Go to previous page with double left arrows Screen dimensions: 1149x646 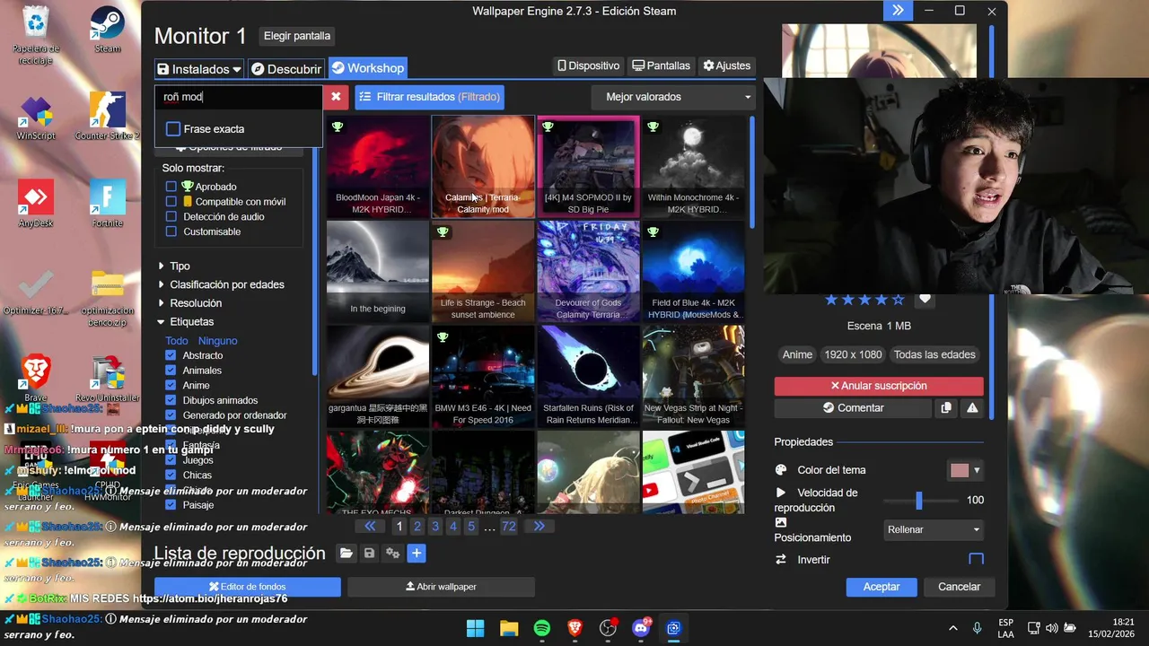coord(370,527)
